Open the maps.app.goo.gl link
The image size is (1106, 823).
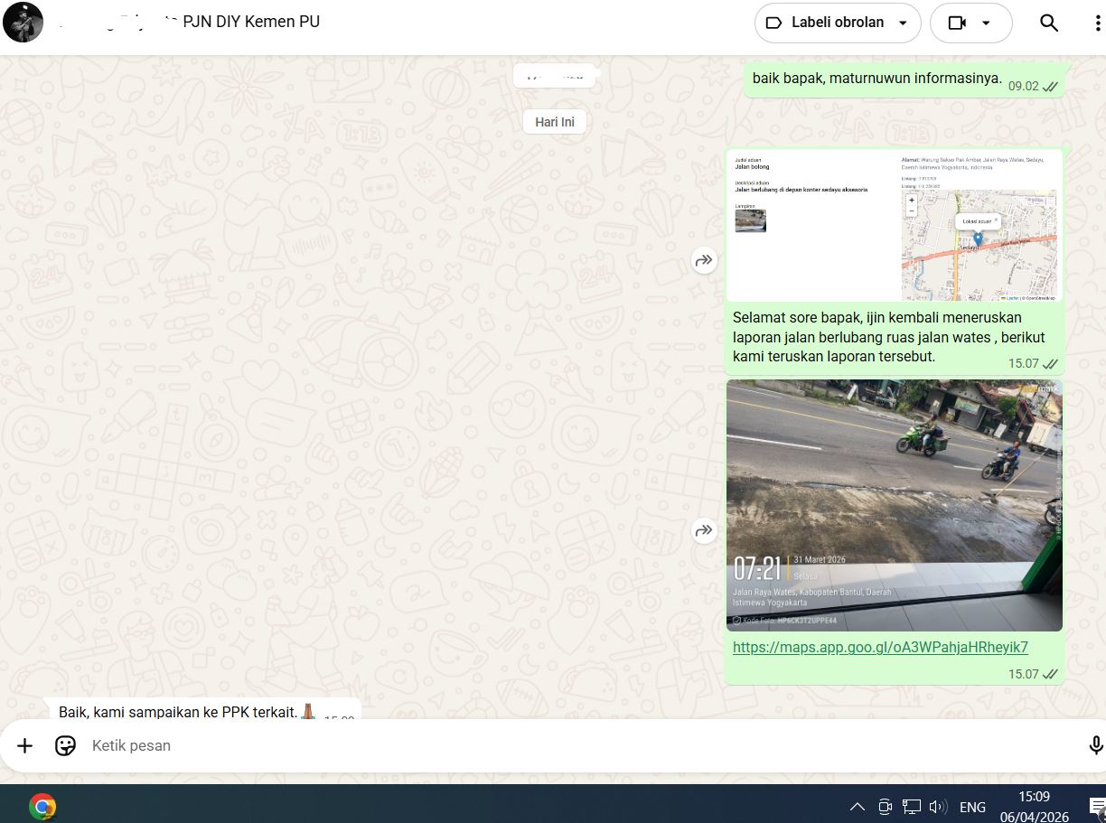click(x=880, y=647)
